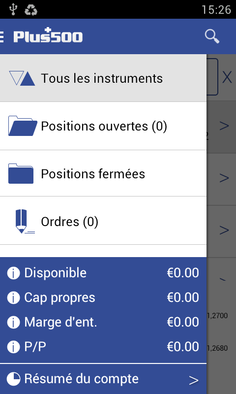Expand Résumé du compte chevron arrow
Screen dimensions: 236x394
click(194, 380)
